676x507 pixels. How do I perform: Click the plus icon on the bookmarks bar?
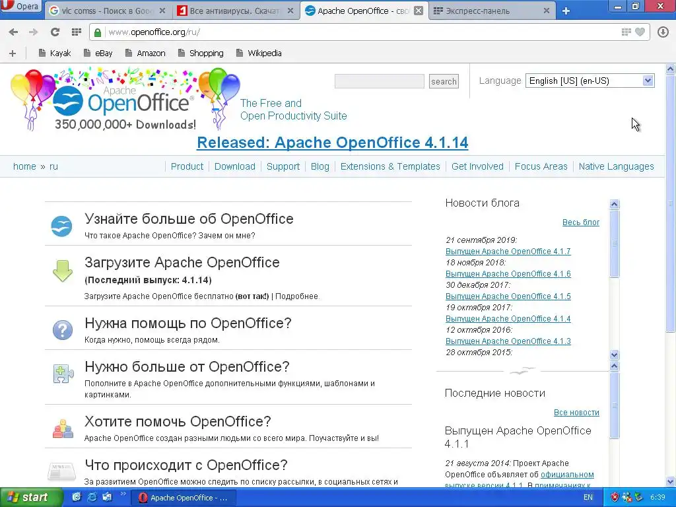click(13, 53)
